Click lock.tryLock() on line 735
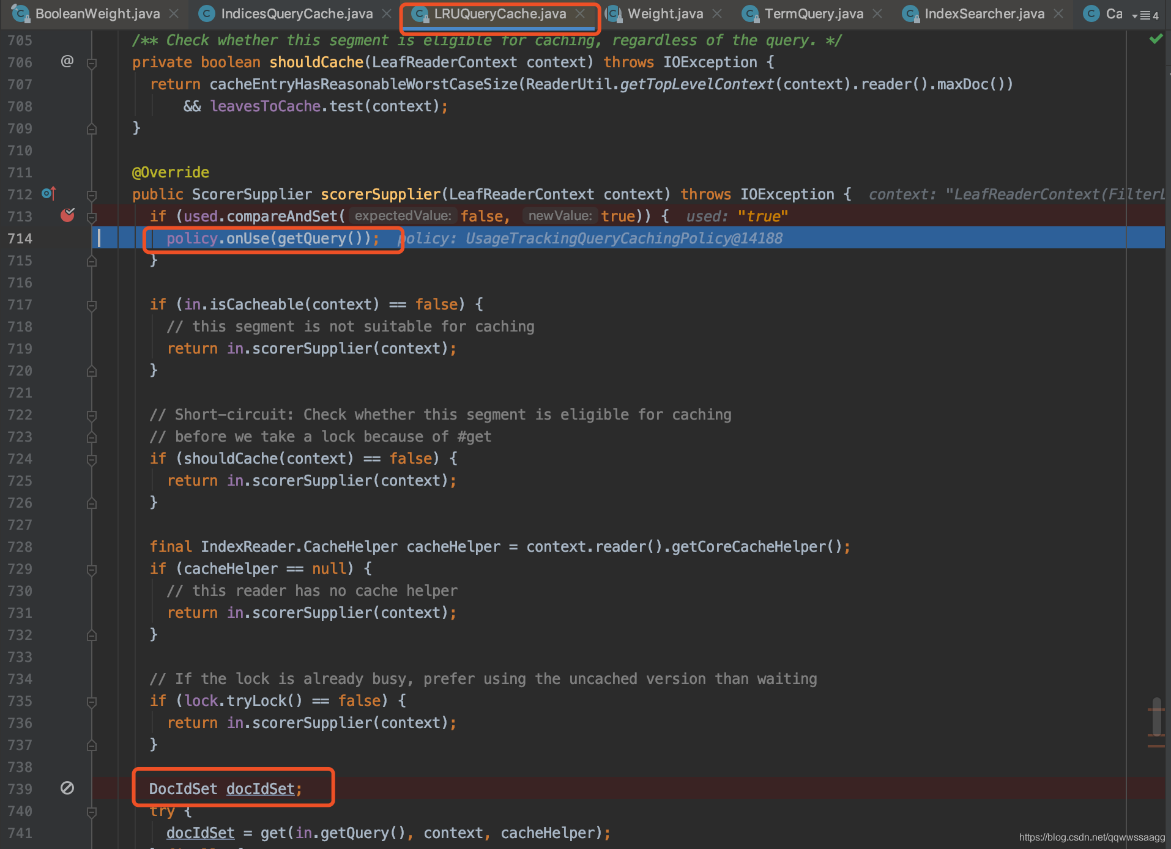This screenshot has width=1171, height=849. click(x=243, y=700)
